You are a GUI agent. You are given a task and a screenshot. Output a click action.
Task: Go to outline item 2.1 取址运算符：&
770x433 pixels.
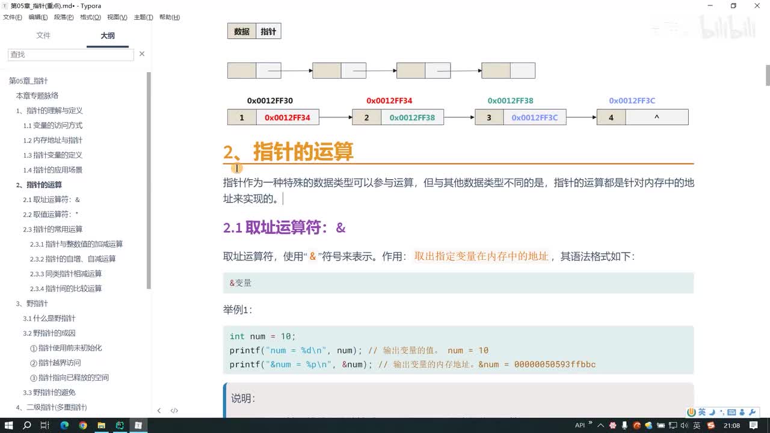52,200
